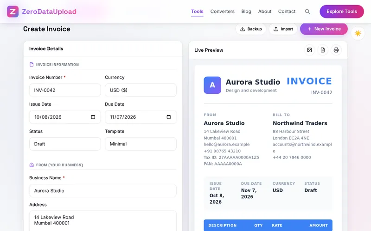Click Tax ID 27AAAAA0000A1Z5 text
371x231 pixels.
click(231, 157)
